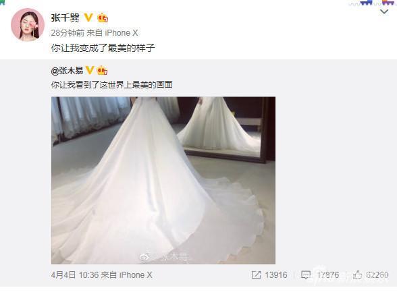Click the crown membership badge beside 张千巽
397x292 pixels.
(x=103, y=18)
